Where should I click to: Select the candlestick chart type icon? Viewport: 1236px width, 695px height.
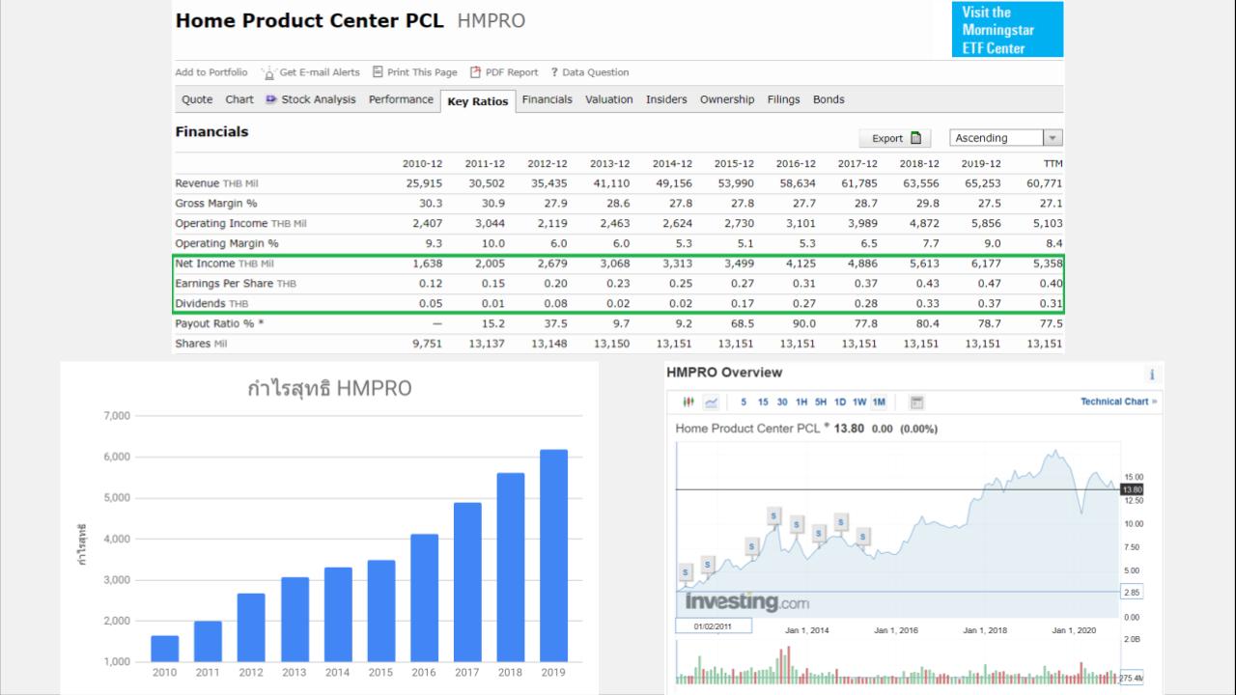tap(688, 402)
